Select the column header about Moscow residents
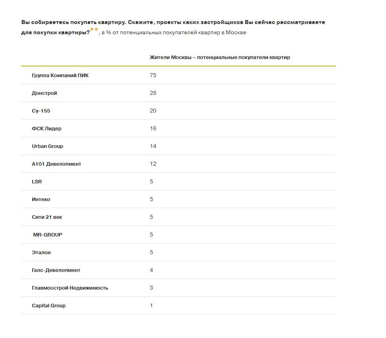386x338 pixels. (x=220, y=57)
